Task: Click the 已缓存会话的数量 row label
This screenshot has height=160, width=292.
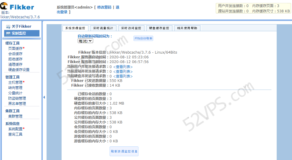Action: [93, 94]
